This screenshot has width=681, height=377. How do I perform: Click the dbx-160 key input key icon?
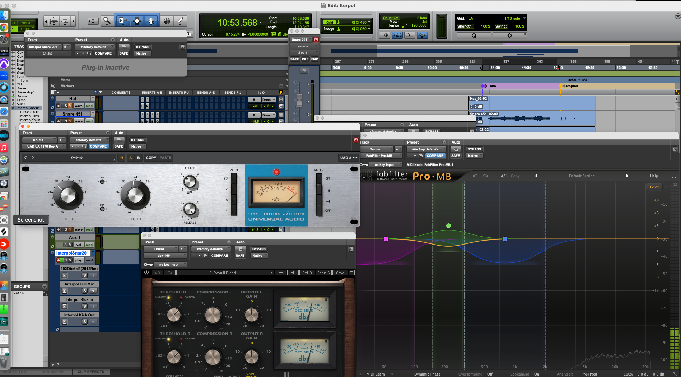click(148, 265)
